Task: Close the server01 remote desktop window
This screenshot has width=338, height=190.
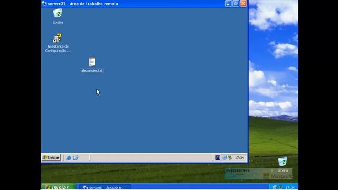Action: [x=243, y=4]
